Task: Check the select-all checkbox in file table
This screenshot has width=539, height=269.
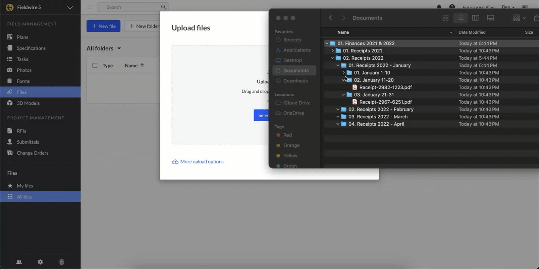Action: point(95,66)
